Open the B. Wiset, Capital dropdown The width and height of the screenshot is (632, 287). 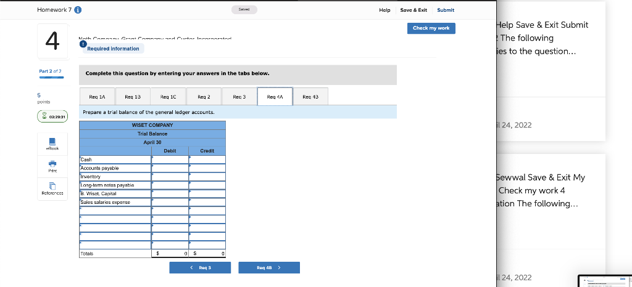(x=115, y=194)
